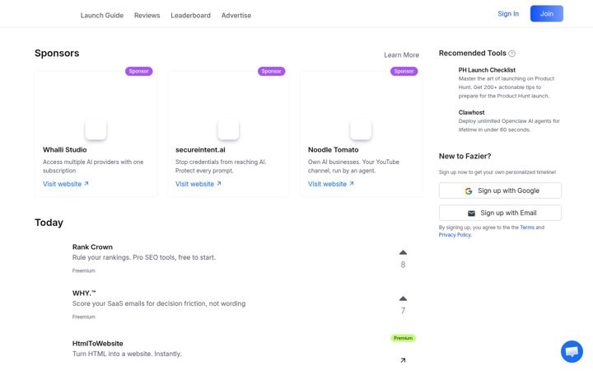Click the Sponsor badge on secureintent.ai card
This screenshot has height=371, width=593.
tap(272, 71)
